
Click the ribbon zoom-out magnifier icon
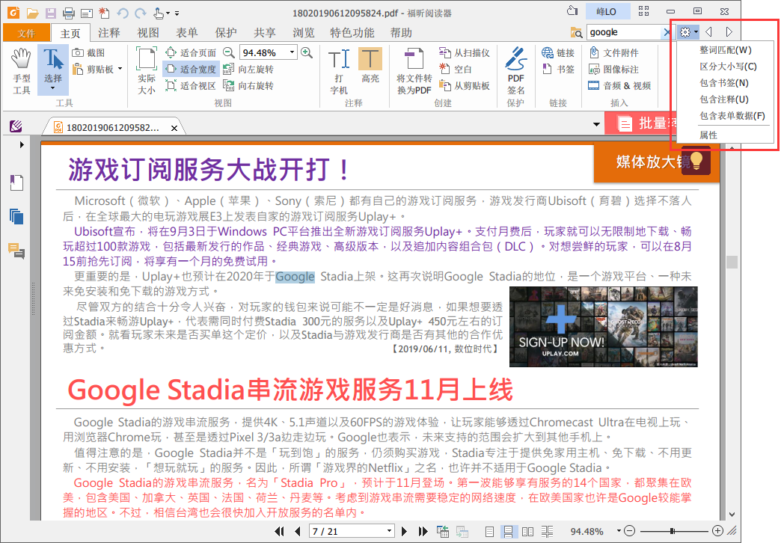pyautogui.click(x=228, y=52)
